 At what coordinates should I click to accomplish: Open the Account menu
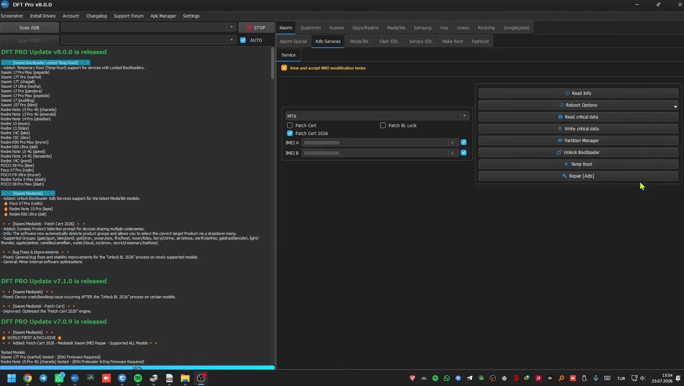tap(71, 16)
